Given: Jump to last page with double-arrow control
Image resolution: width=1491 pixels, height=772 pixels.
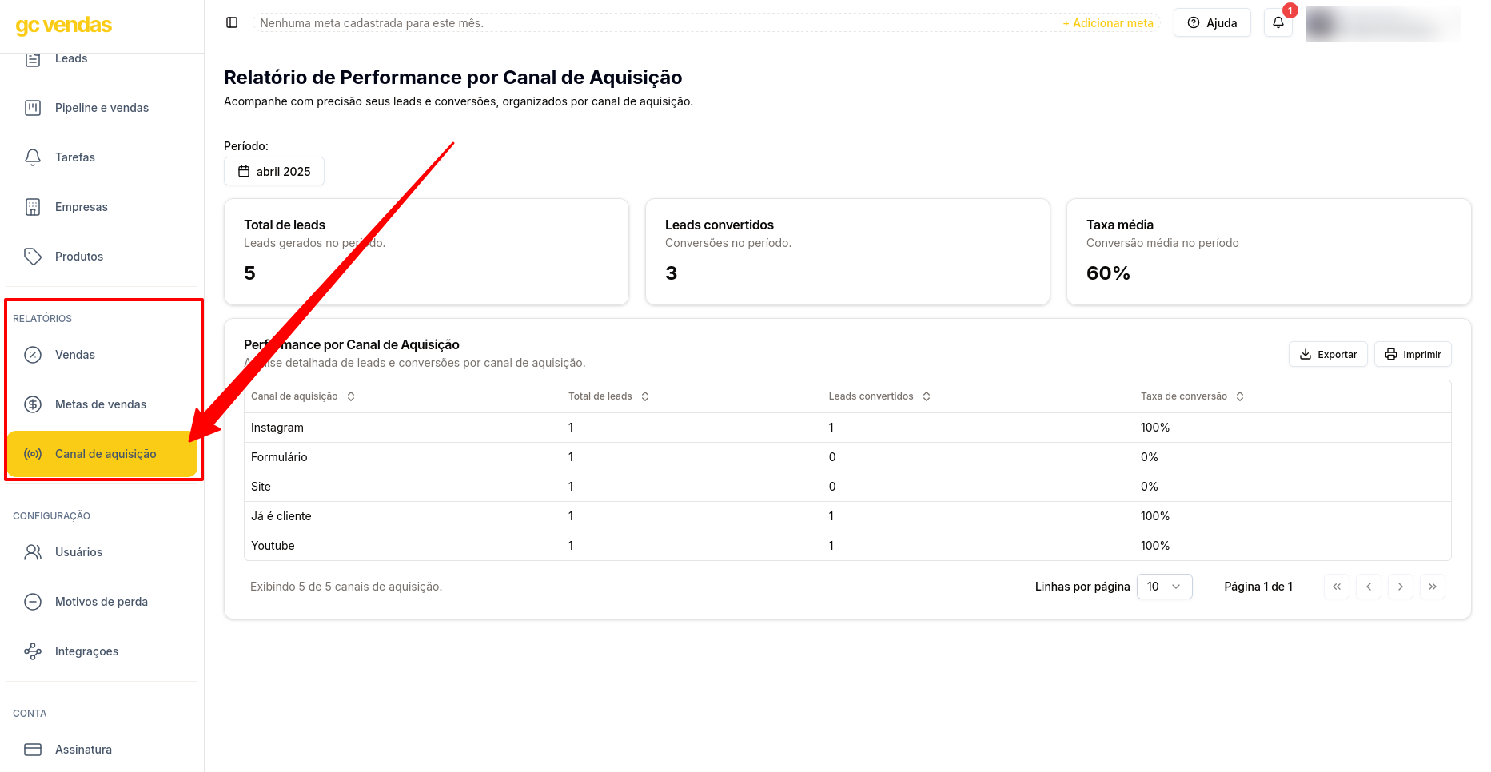Looking at the screenshot, I should coord(1432,586).
